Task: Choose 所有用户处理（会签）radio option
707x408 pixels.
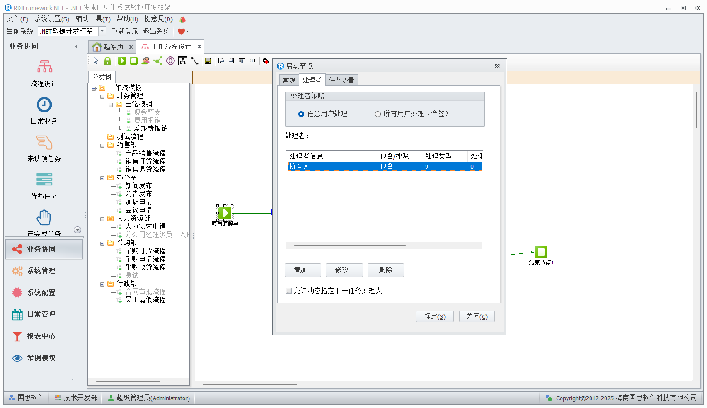Action: point(378,114)
